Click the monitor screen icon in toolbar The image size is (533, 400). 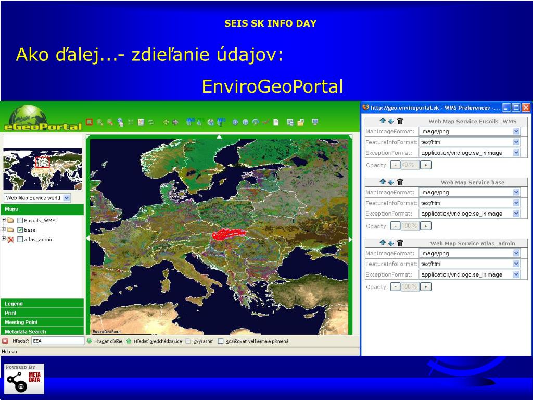pyautogui.click(x=315, y=122)
